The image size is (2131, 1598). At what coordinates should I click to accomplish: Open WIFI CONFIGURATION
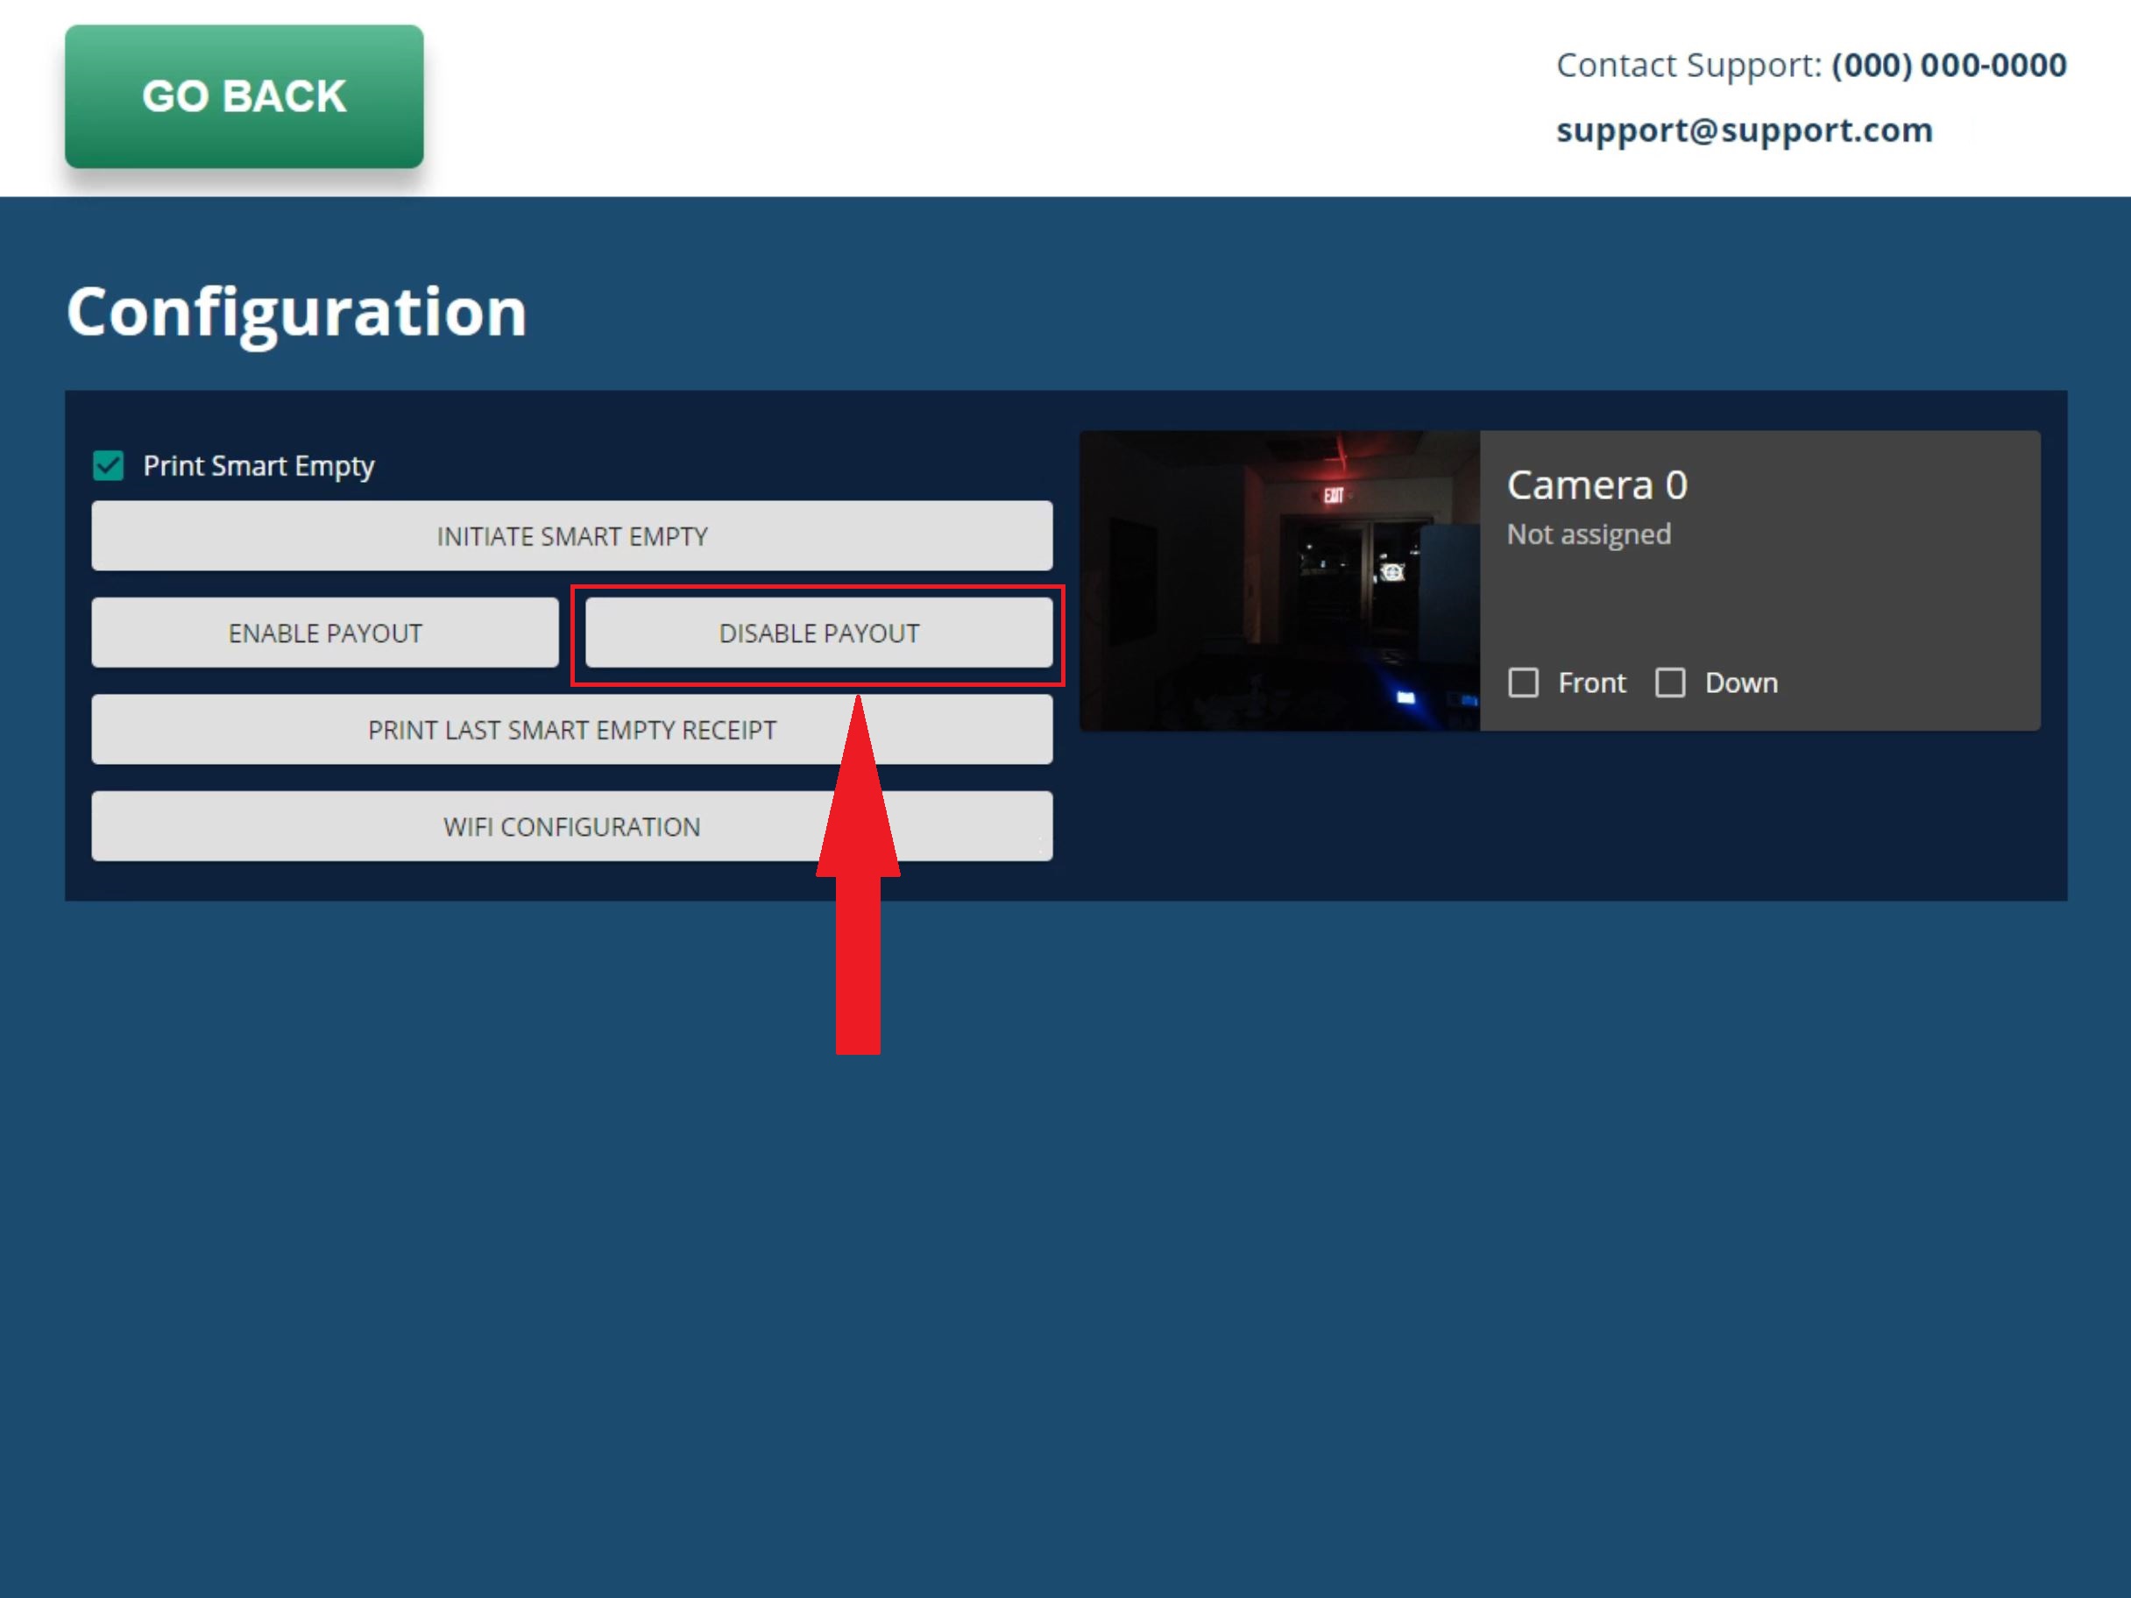(x=572, y=826)
